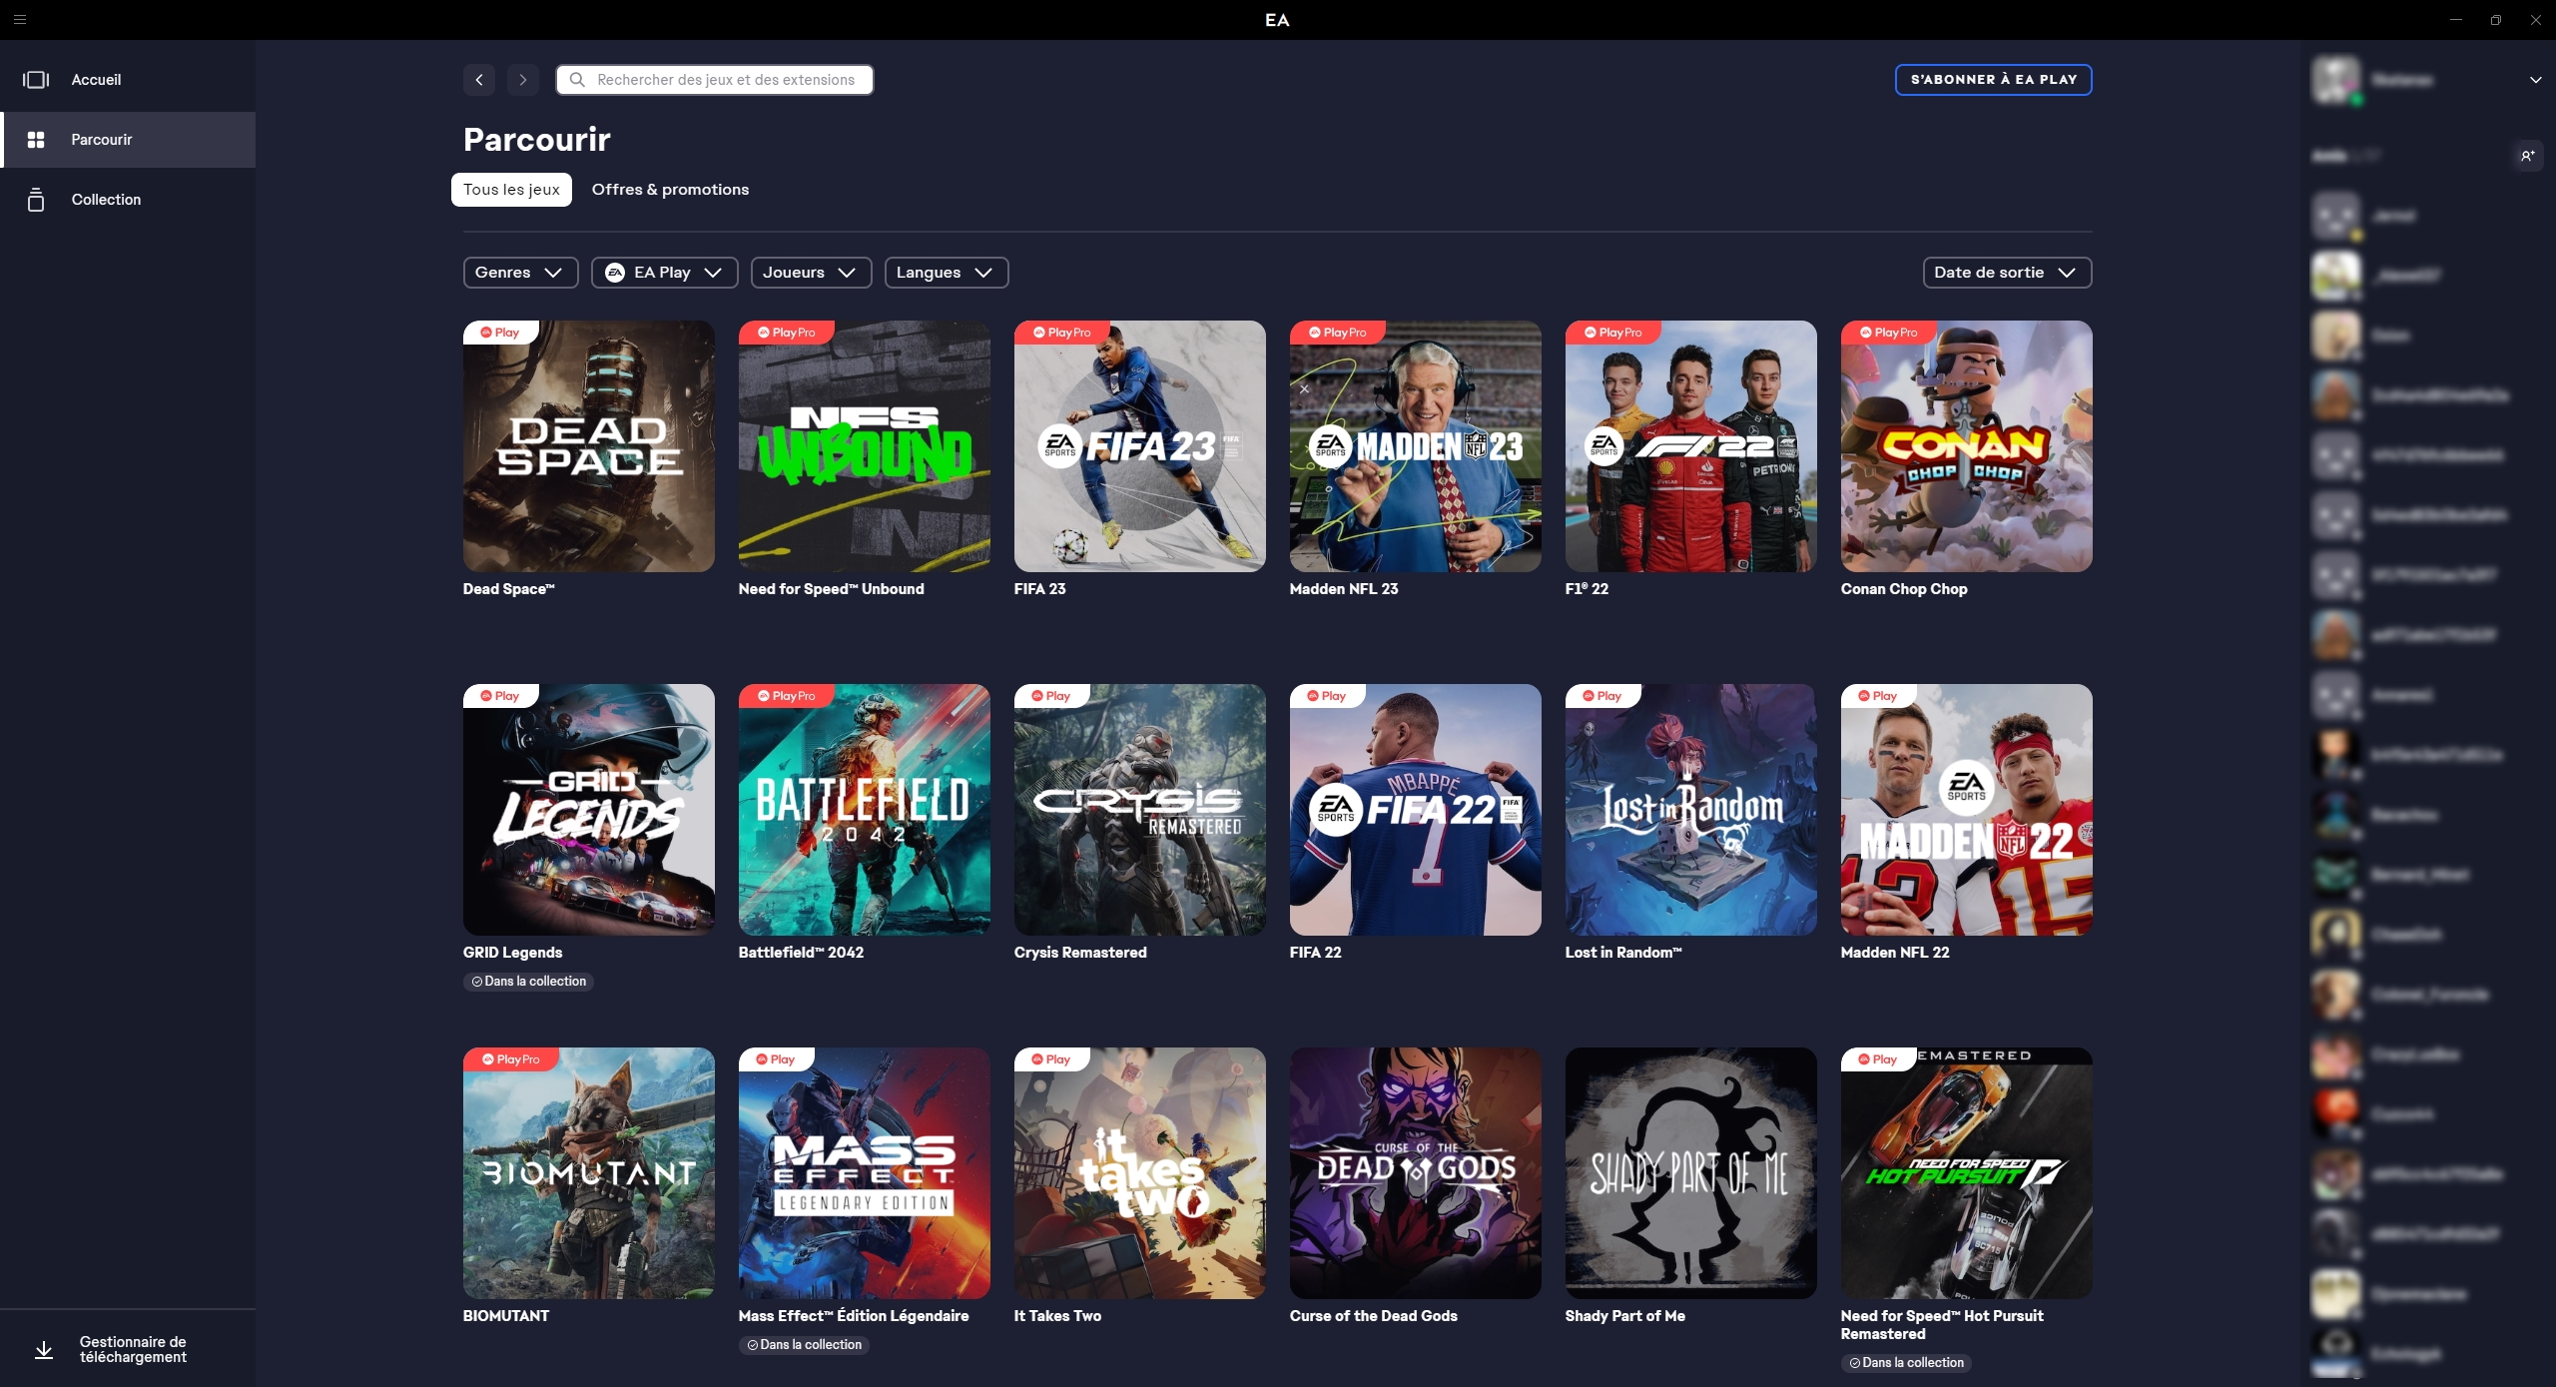The height and width of the screenshot is (1387, 2556).
Task: Select the Offres & promotions tab
Action: click(x=669, y=190)
